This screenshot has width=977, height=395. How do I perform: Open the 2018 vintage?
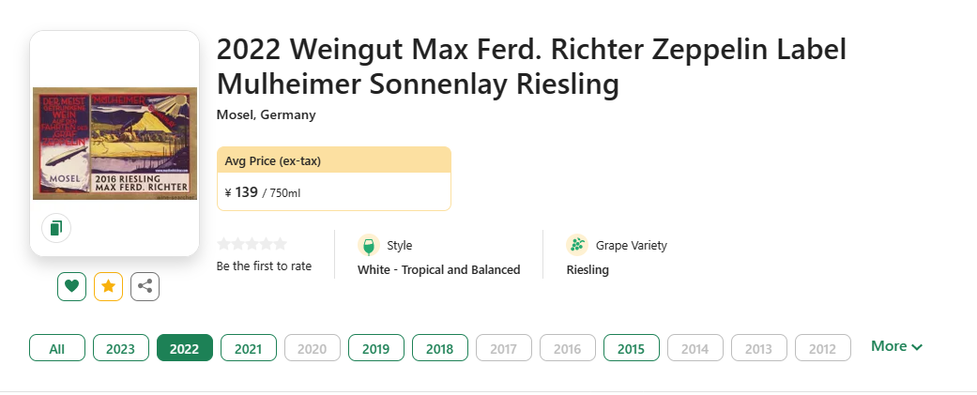[440, 348]
